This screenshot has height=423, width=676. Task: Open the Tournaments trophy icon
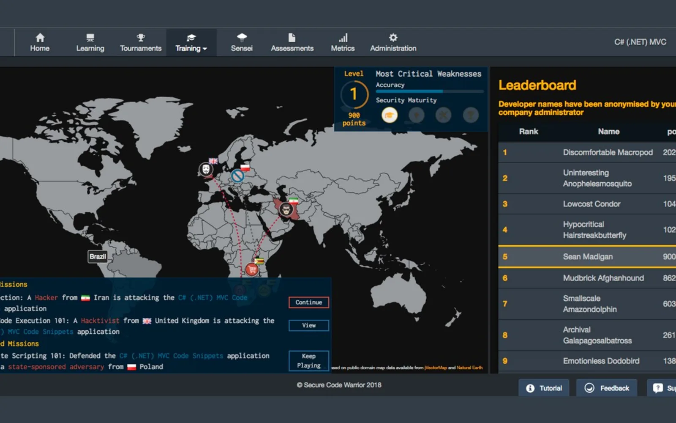coord(141,38)
